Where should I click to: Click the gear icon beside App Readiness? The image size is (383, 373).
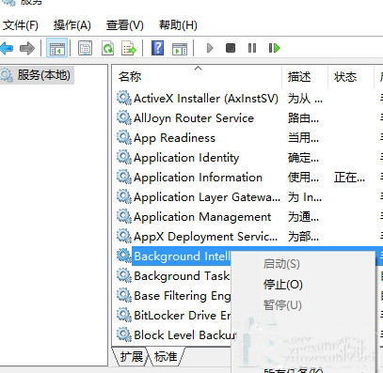tap(124, 138)
